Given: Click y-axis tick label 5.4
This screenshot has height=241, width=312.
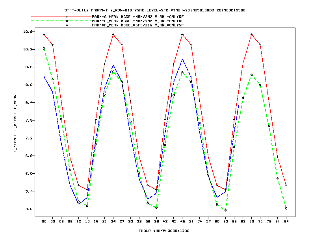Looking at the screenshot, I should 29,191.
